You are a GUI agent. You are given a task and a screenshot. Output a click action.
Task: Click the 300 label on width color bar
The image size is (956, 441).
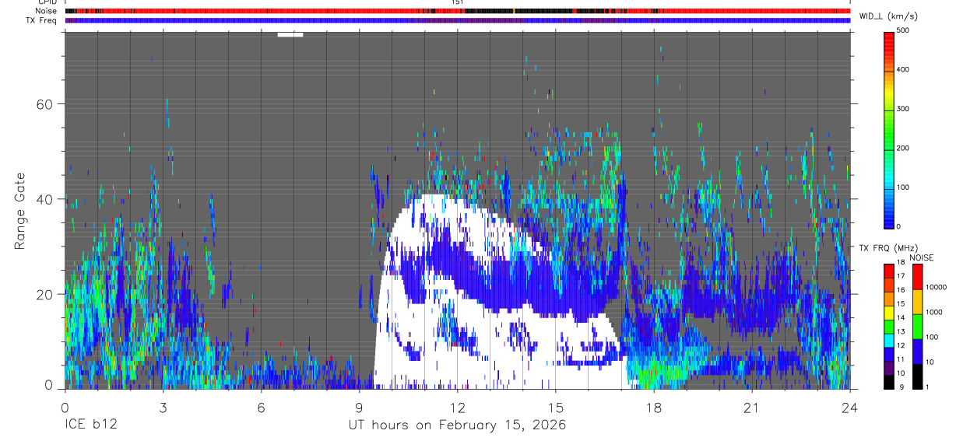[903, 109]
